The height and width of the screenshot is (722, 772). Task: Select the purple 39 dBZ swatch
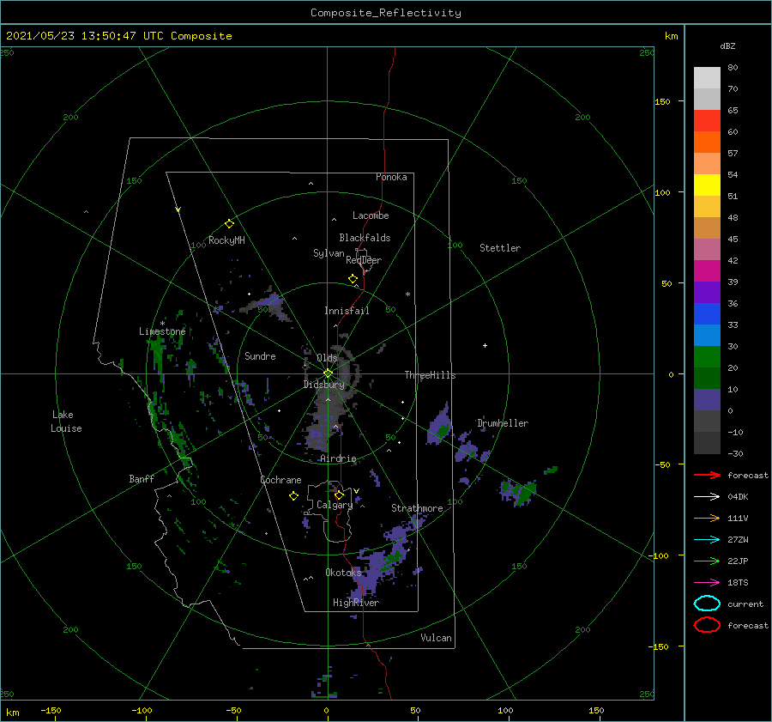click(707, 293)
